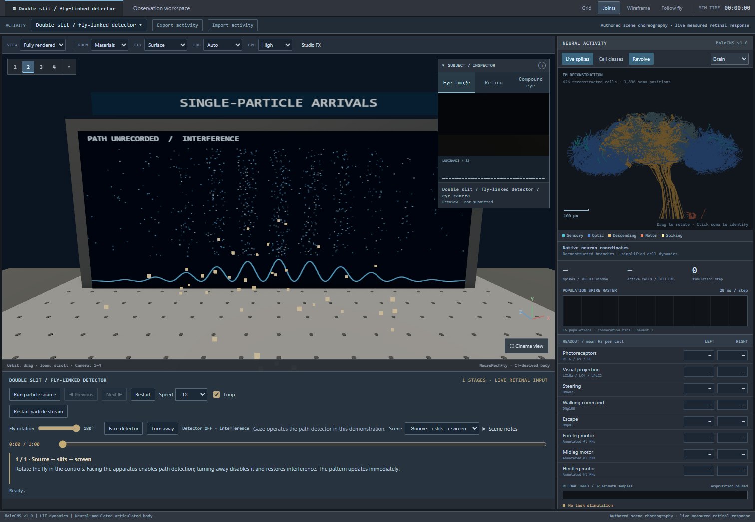Screen dimensions: 755x522
Task: Click the timeline scrubber handle
Action: pyautogui.click(x=63, y=444)
